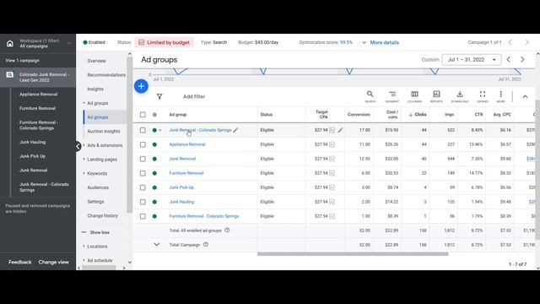Click the Feedback button
Viewport: 540px width, 304px height.
click(x=20, y=262)
